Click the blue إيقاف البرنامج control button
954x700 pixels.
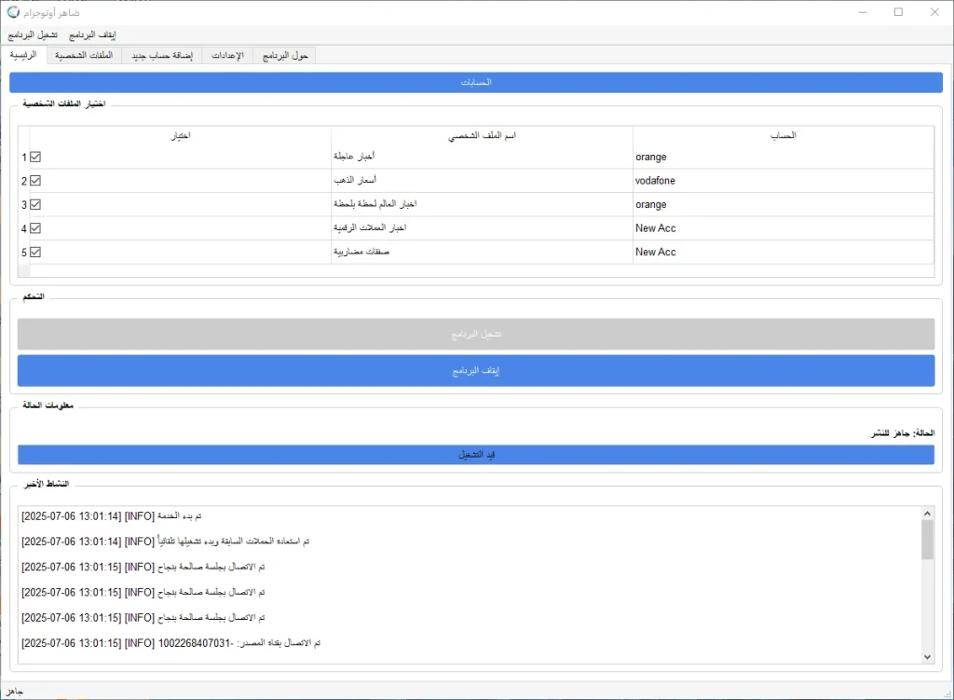click(x=476, y=371)
